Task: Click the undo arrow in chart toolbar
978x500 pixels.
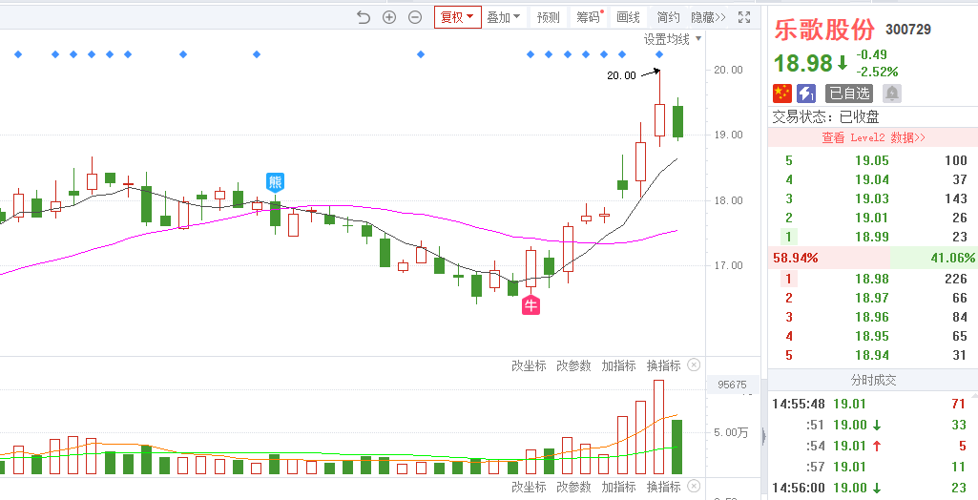Action: (363, 17)
